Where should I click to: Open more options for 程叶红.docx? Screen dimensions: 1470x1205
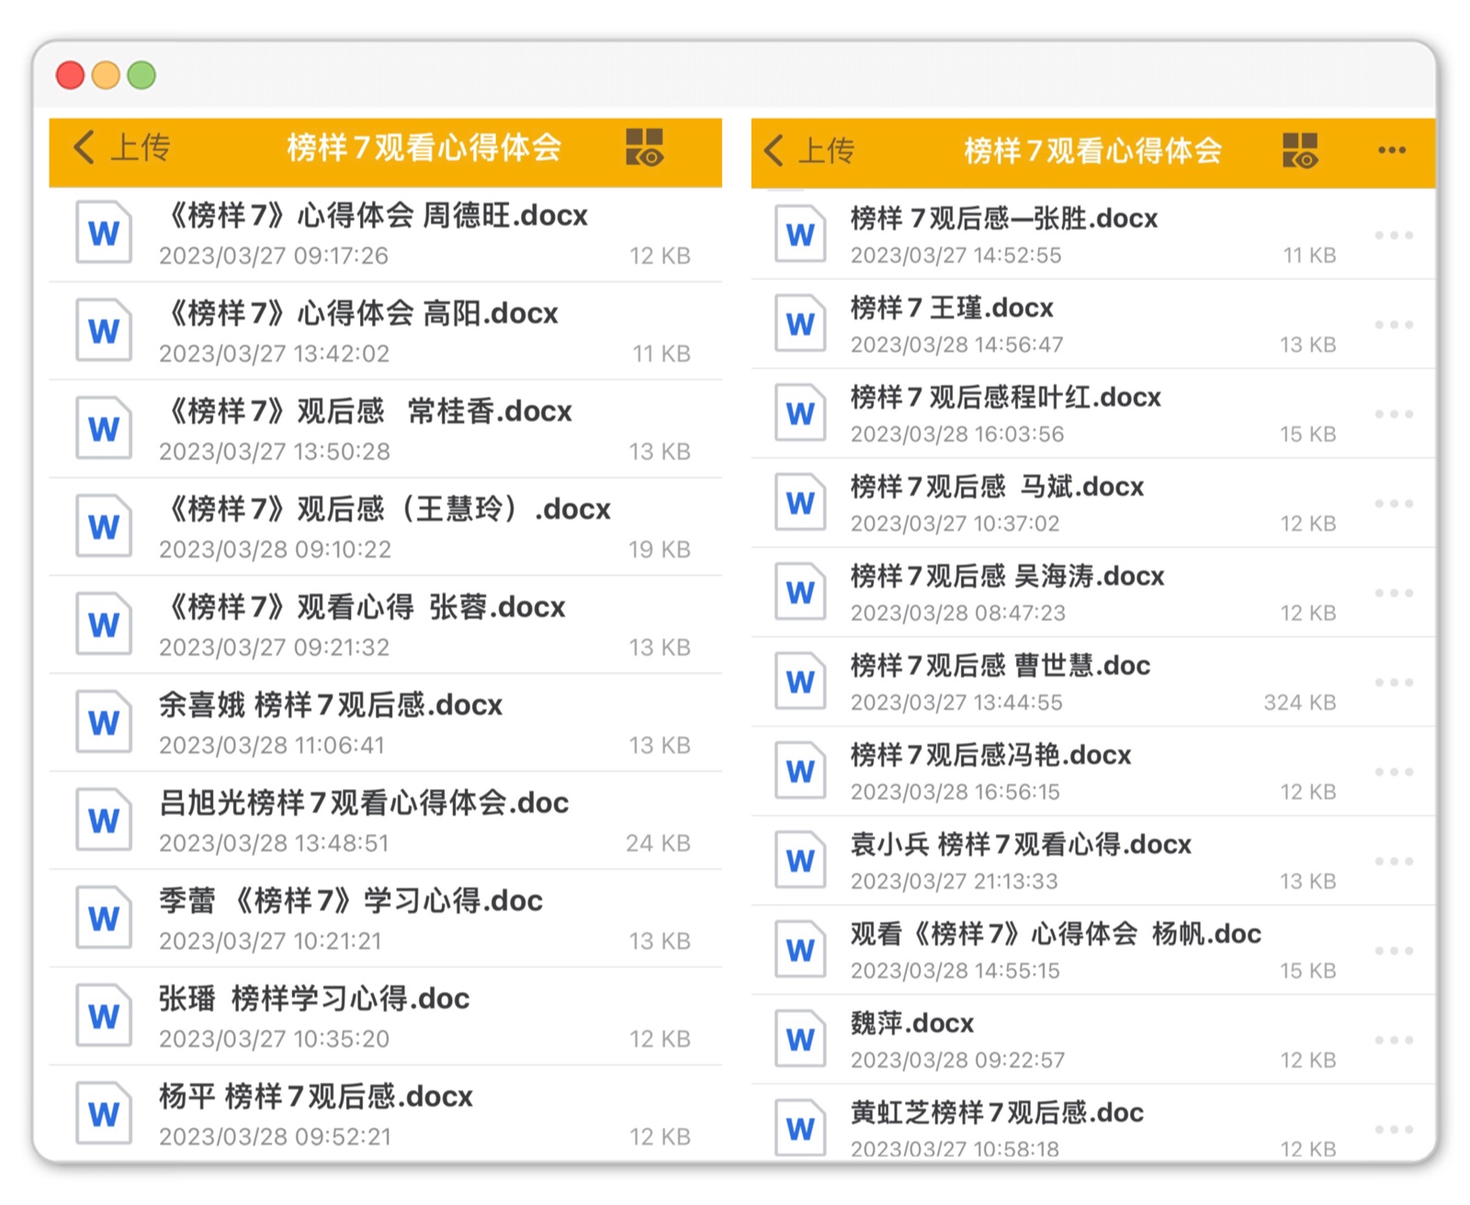(1394, 414)
